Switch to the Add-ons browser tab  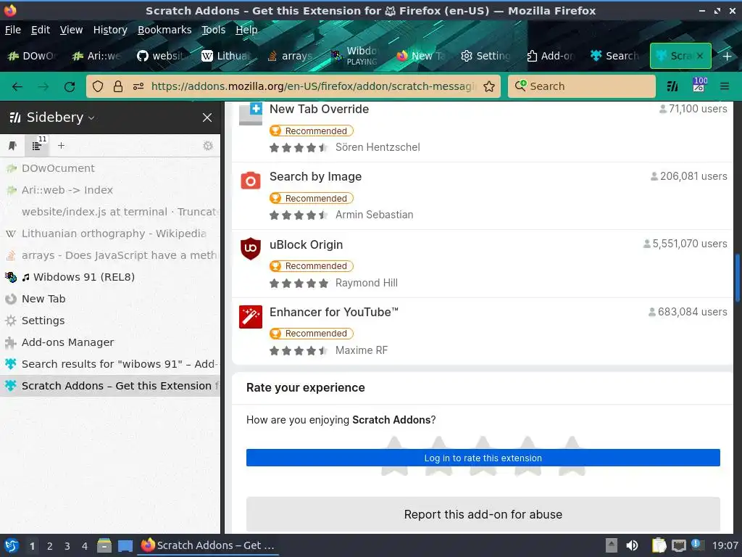[551, 56]
